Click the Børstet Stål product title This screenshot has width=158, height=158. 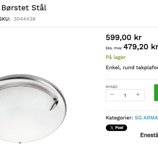click(x=24, y=8)
